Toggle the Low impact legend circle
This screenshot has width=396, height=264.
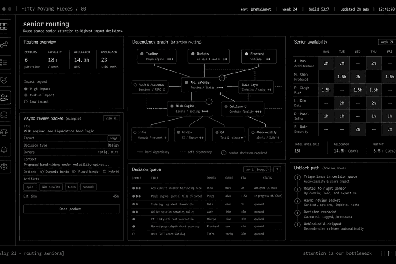coord(26,102)
